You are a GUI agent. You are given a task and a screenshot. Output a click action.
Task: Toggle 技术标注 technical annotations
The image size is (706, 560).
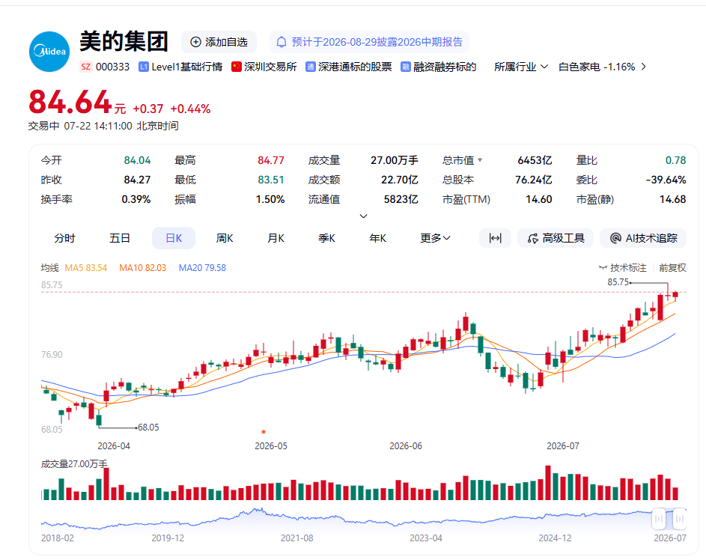(623, 268)
